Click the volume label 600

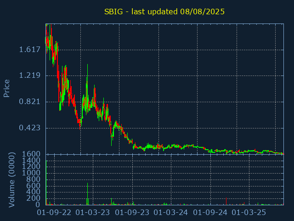(33, 186)
